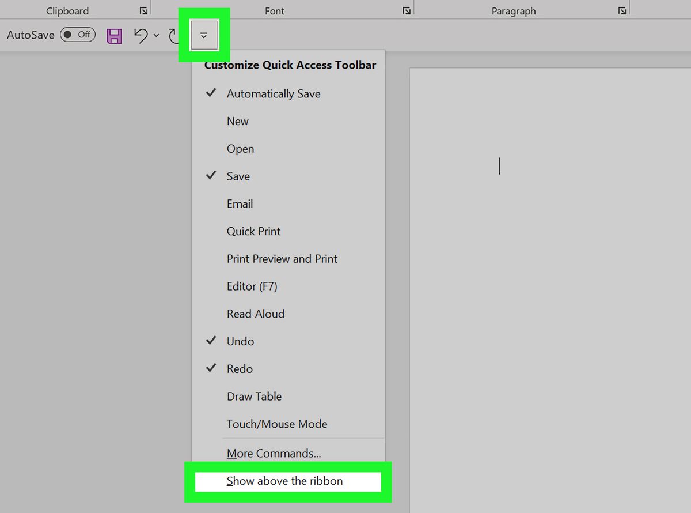Click the Undo arrow icon
The image size is (691, 513).
pyautogui.click(x=141, y=36)
